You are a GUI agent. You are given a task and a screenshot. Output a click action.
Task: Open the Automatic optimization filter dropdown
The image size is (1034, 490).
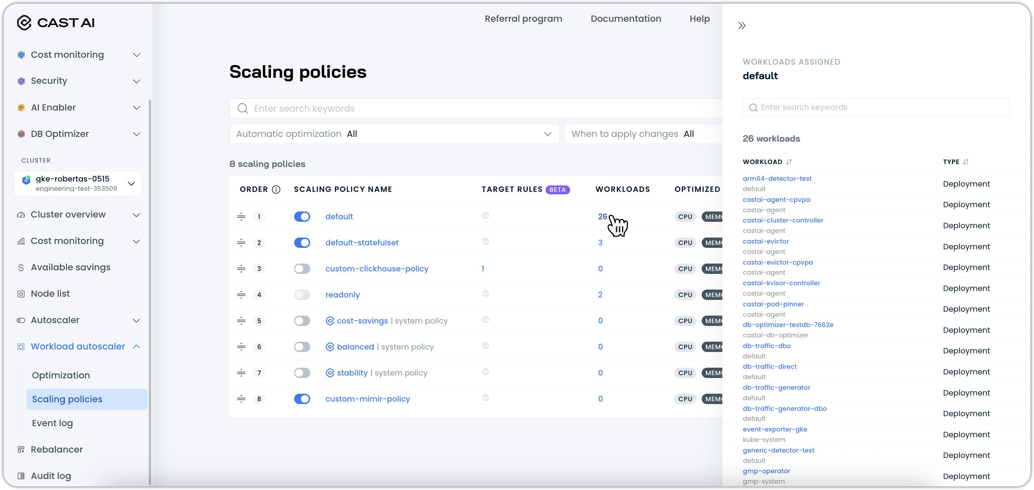pos(394,134)
